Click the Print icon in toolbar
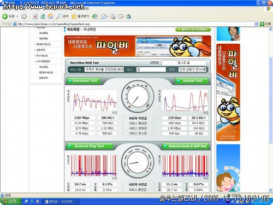Viewport: 273px width, 205px height. pyautogui.click(x=113, y=16)
